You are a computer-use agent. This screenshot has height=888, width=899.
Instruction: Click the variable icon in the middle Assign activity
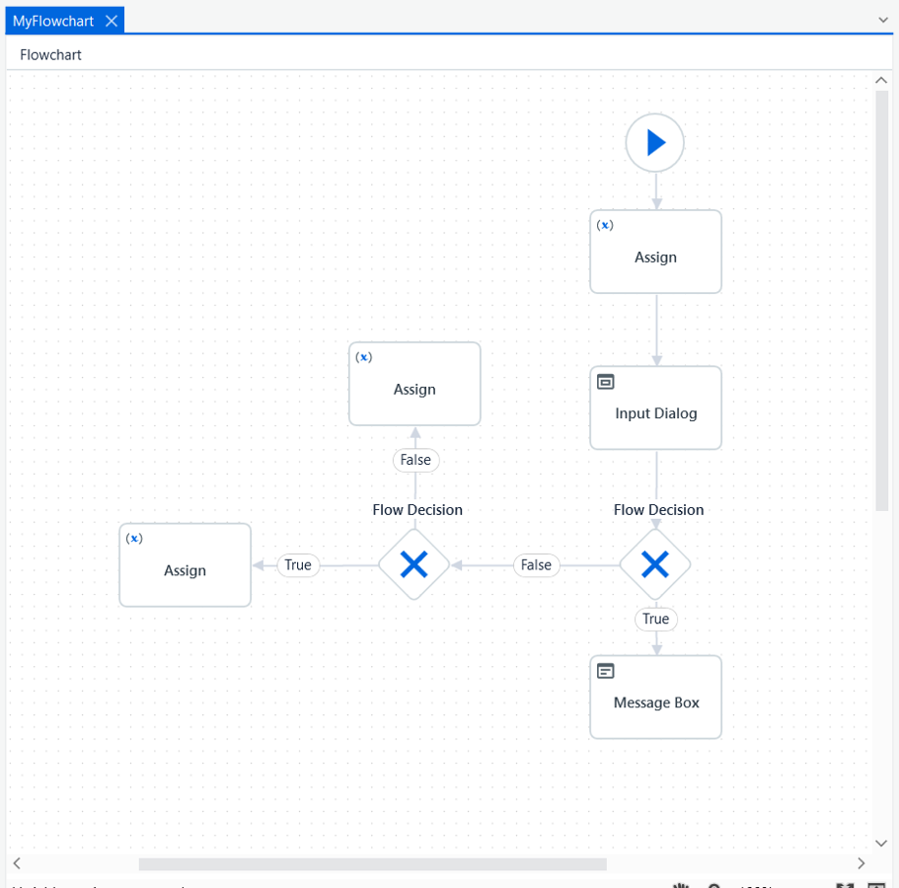coord(363,357)
